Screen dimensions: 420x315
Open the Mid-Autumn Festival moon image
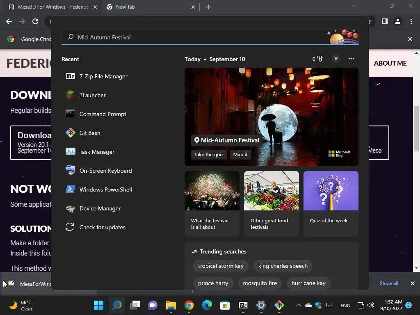point(272,116)
